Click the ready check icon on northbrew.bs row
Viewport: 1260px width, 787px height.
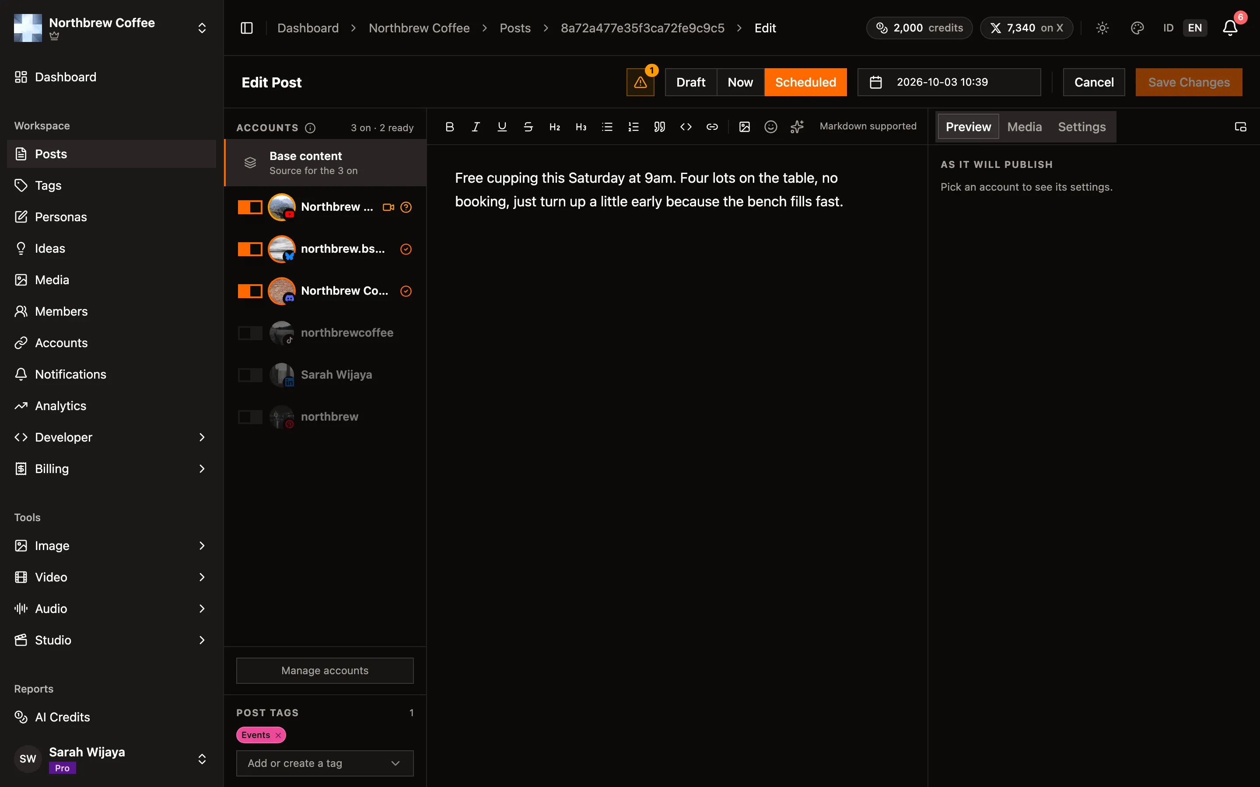406,249
